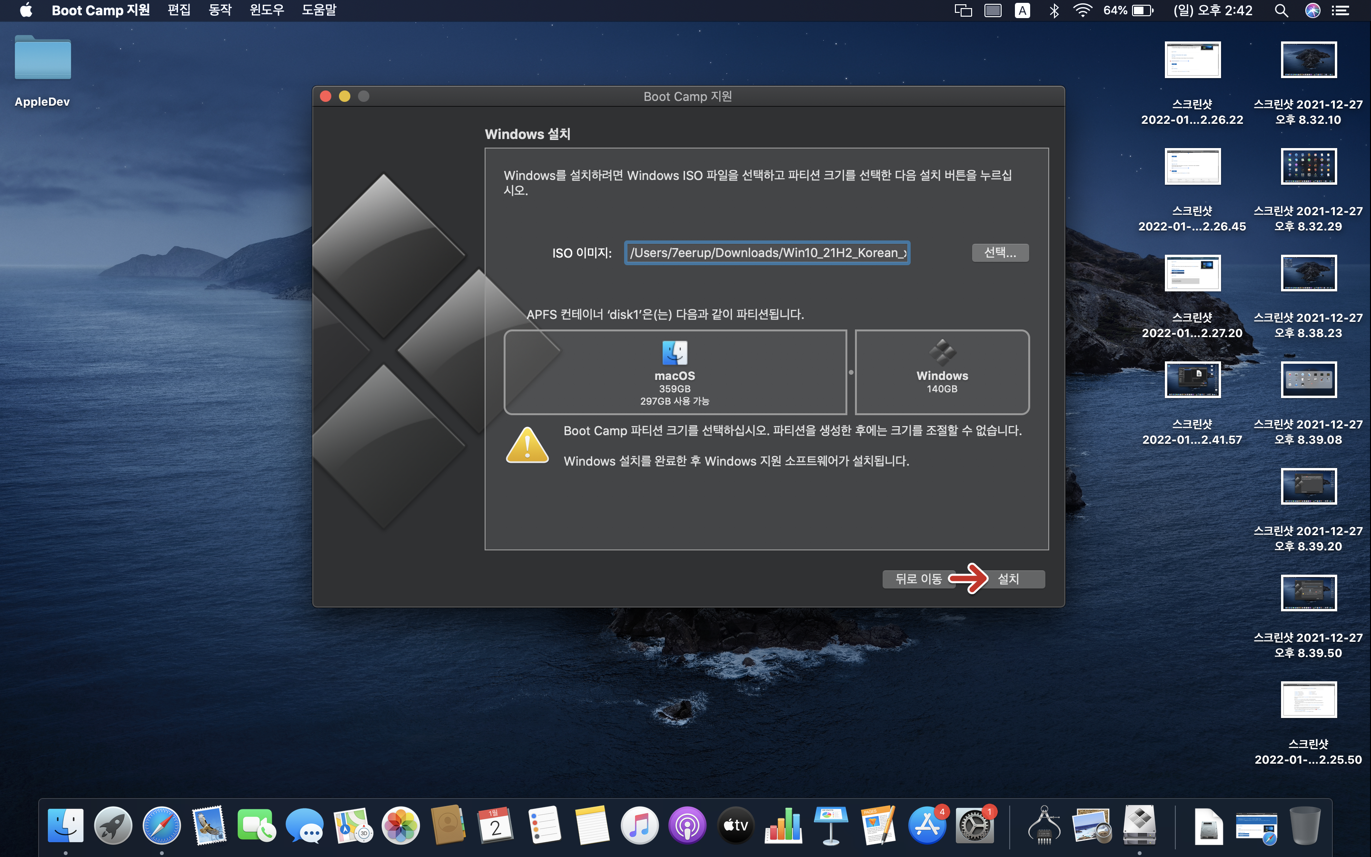This screenshot has height=857, width=1371.
Task: Click the Spotlight search icon
Action: coord(1282,10)
